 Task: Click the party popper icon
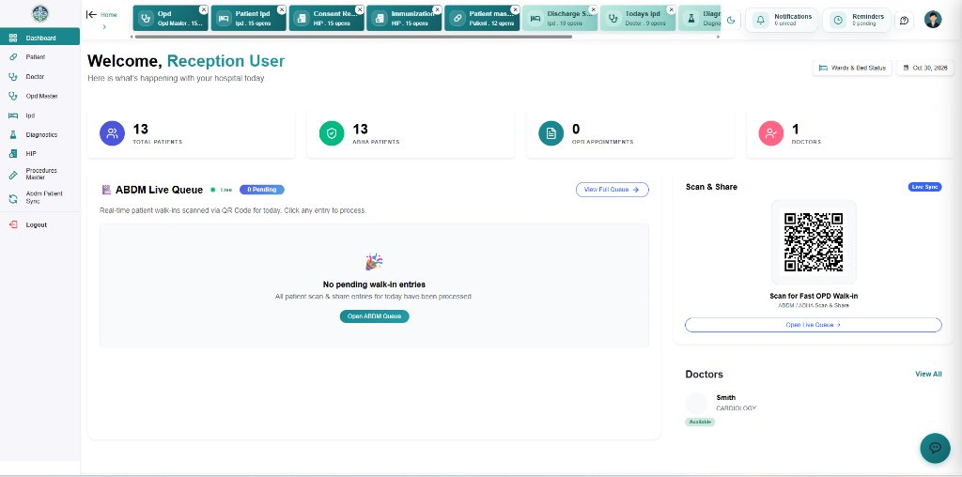pyautogui.click(x=374, y=262)
